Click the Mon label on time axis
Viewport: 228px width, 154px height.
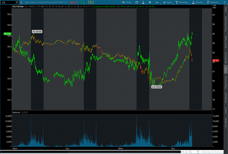(15, 149)
